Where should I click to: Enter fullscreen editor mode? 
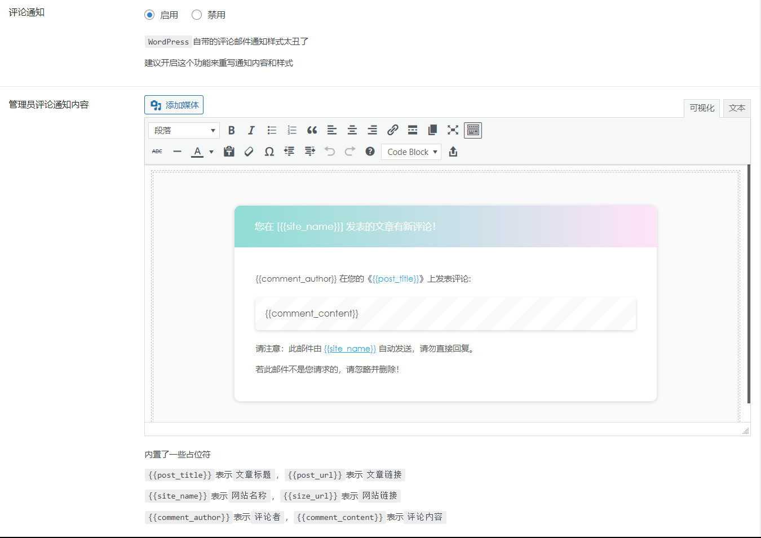[x=453, y=130]
